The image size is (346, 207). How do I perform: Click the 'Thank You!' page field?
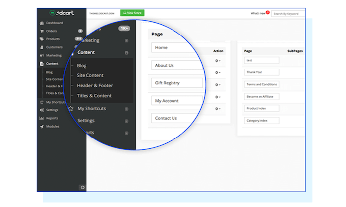tap(261, 72)
